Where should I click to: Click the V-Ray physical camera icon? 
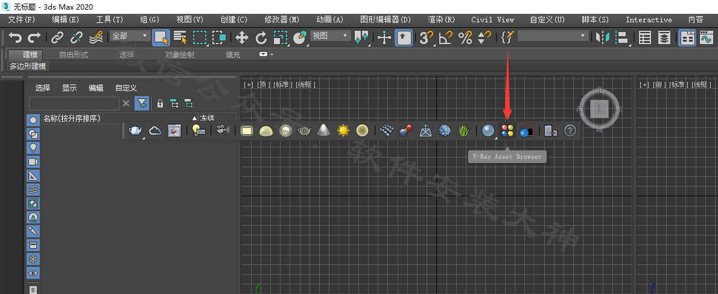pyautogui.click(x=222, y=131)
